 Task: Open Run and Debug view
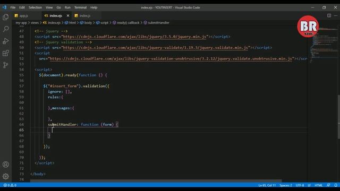click(6, 41)
